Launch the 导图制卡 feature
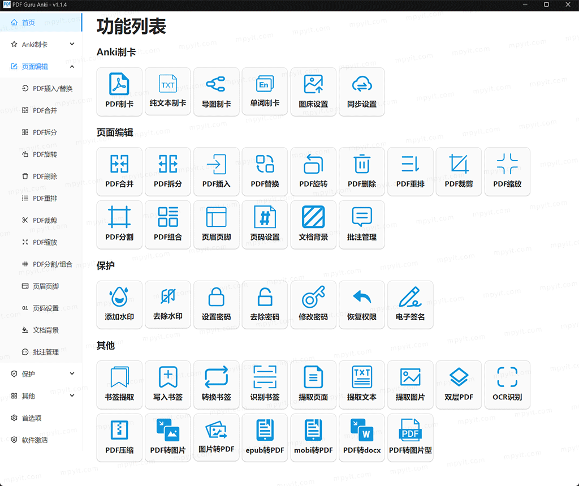The image size is (579, 486). pos(217,92)
